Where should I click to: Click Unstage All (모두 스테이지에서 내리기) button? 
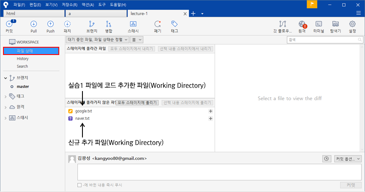pos(131,49)
